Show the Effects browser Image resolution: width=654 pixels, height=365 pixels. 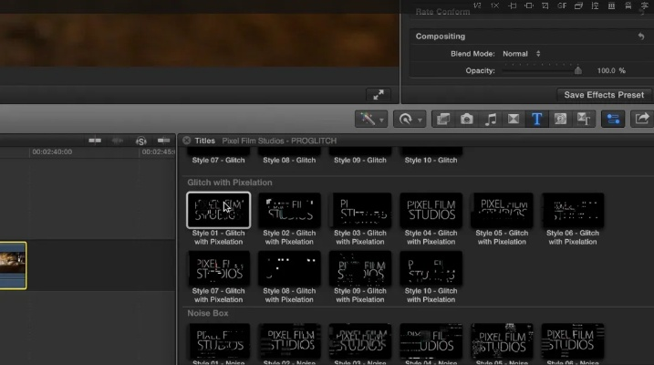click(x=443, y=120)
